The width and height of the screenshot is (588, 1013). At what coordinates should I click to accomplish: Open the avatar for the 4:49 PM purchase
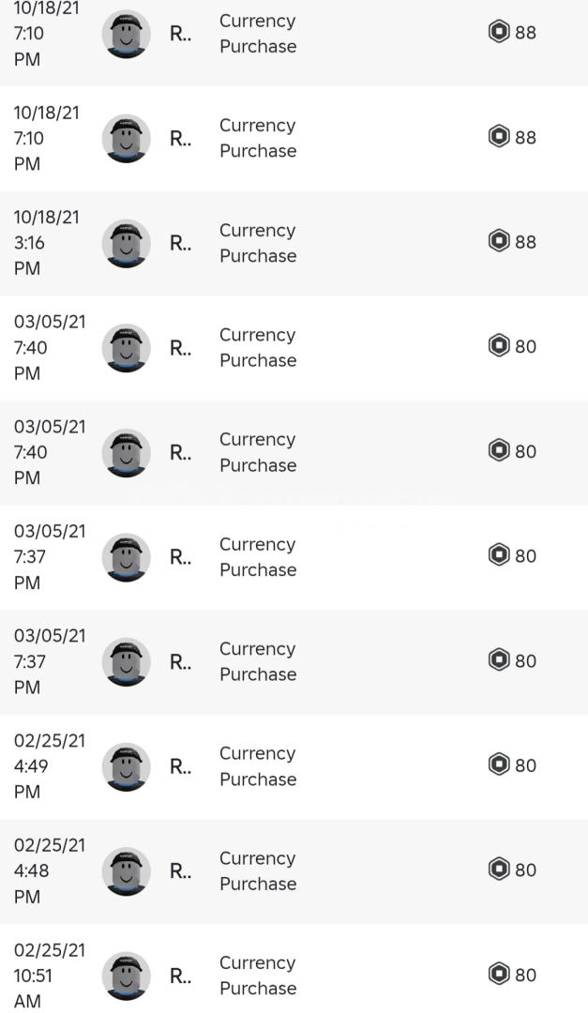[126, 766]
